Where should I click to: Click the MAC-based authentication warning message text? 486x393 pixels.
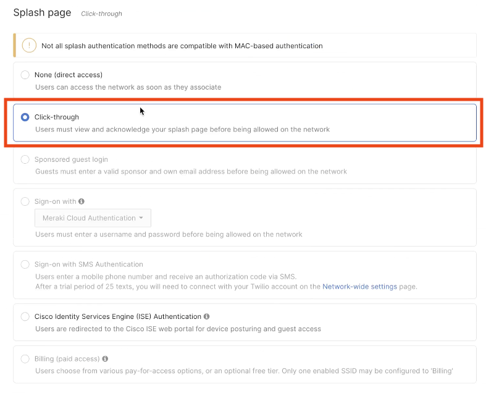point(182,46)
